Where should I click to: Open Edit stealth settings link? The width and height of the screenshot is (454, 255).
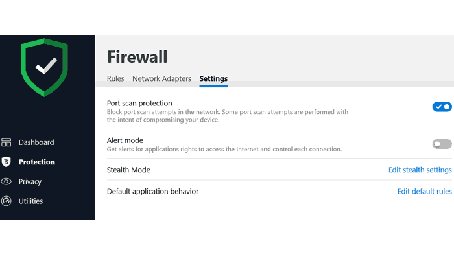(420, 170)
